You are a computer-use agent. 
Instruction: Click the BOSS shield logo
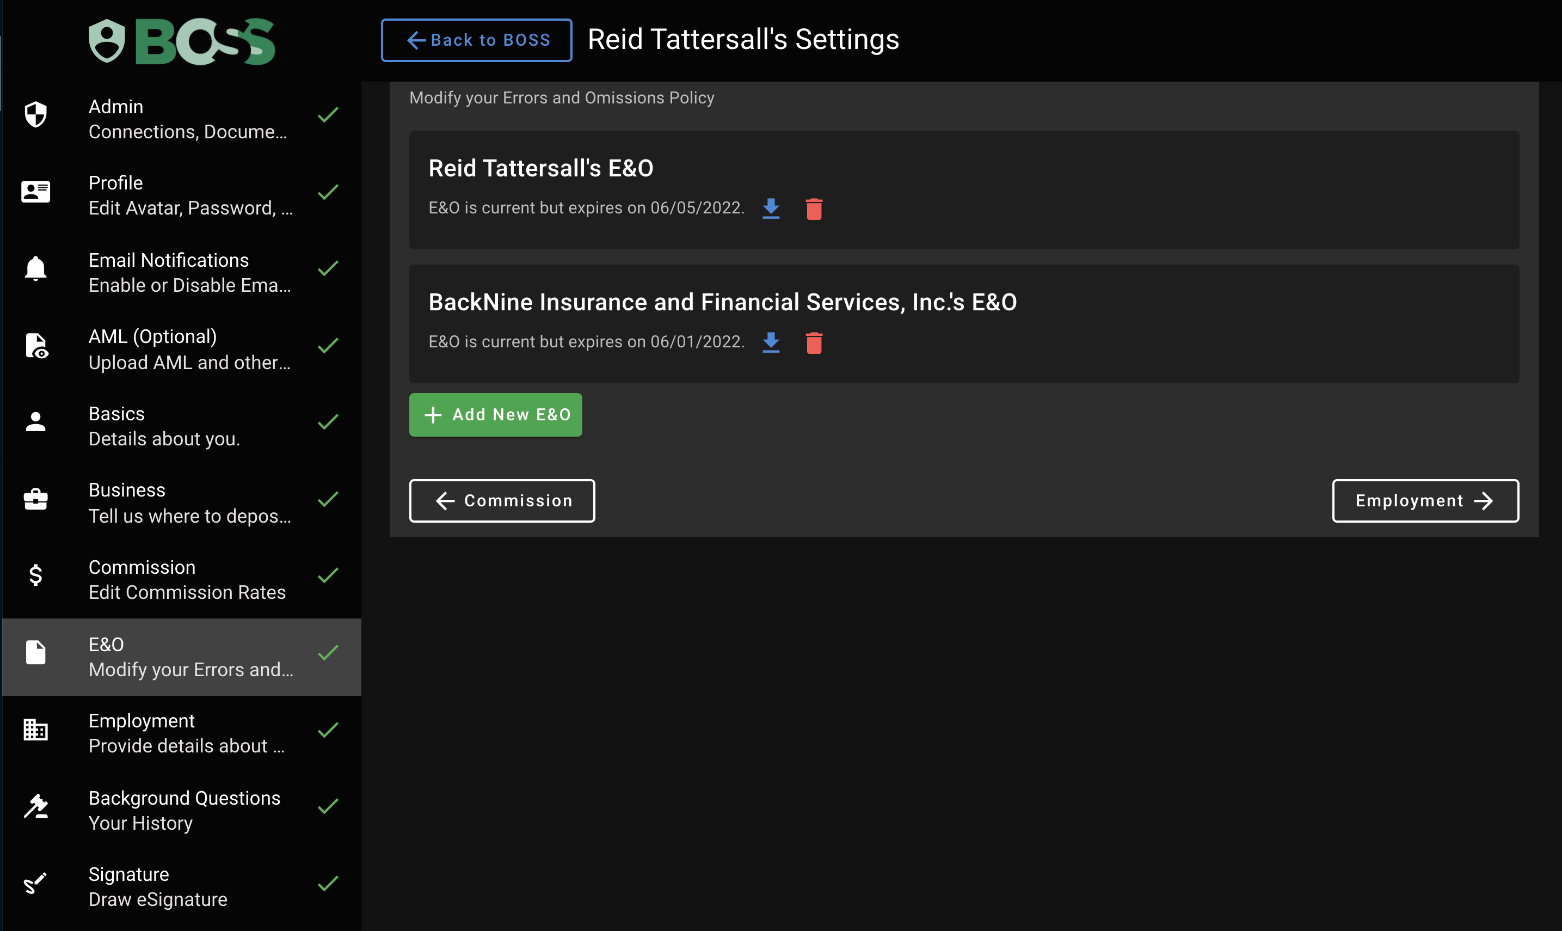[x=107, y=41]
